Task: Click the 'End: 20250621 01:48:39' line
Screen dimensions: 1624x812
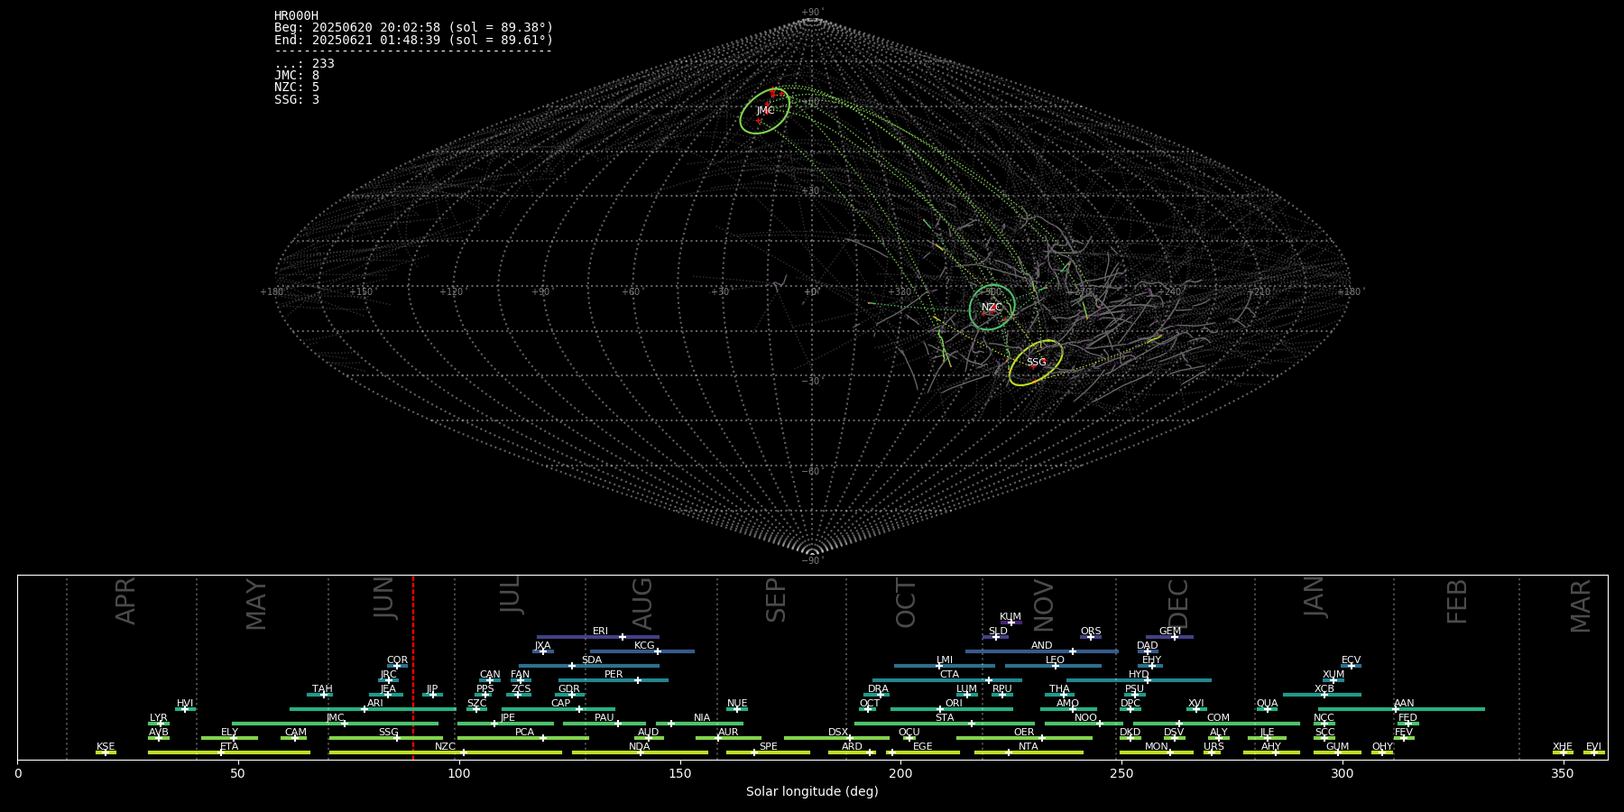Action: tap(413, 40)
